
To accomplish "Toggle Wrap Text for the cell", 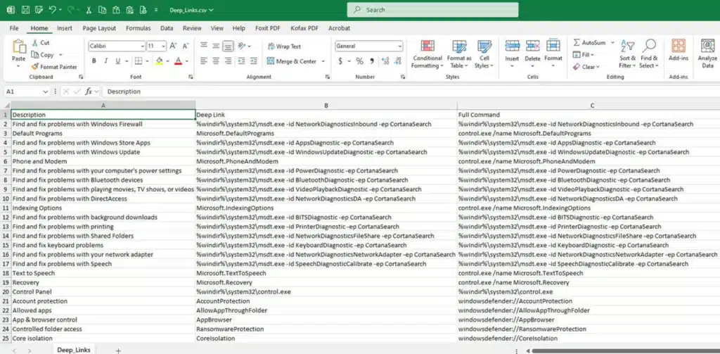I will coord(284,46).
